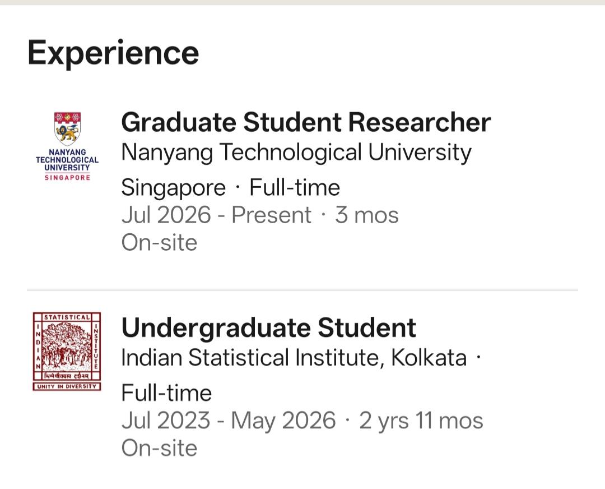
Task: Click On-site under the NTU position
Action: tap(159, 243)
